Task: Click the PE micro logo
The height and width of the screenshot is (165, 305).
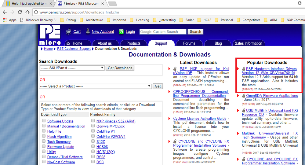Action: [x=50, y=35]
